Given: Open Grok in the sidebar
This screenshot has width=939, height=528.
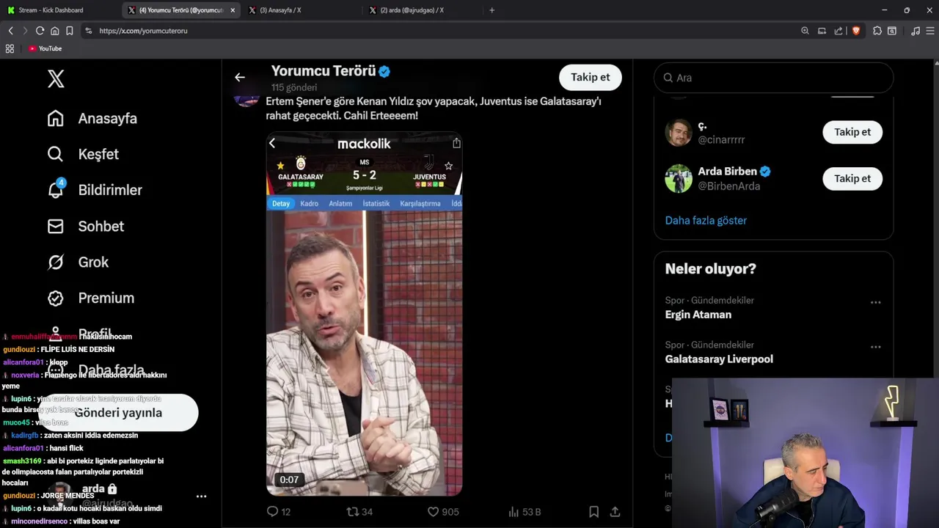Looking at the screenshot, I should click(x=78, y=262).
